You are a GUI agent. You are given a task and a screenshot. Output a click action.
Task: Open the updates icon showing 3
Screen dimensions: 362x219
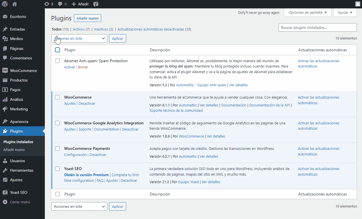click(47, 4)
